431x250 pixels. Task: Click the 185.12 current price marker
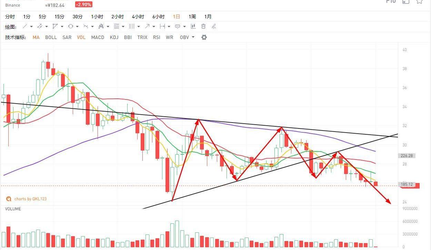click(x=407, y=185)
